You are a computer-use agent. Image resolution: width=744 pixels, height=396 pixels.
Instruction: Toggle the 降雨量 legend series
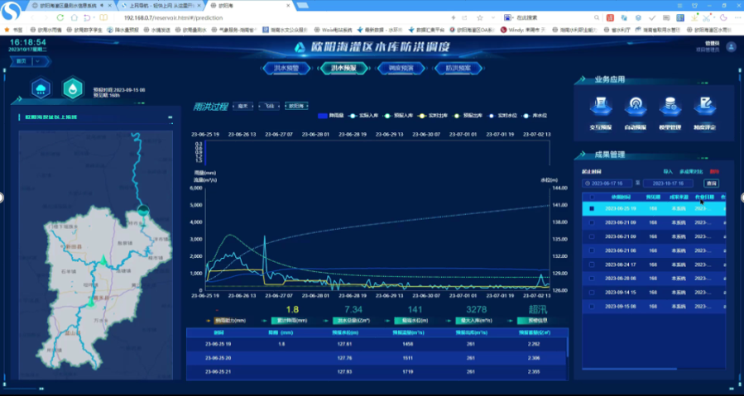pyautogui.click(x=330, y=116)
